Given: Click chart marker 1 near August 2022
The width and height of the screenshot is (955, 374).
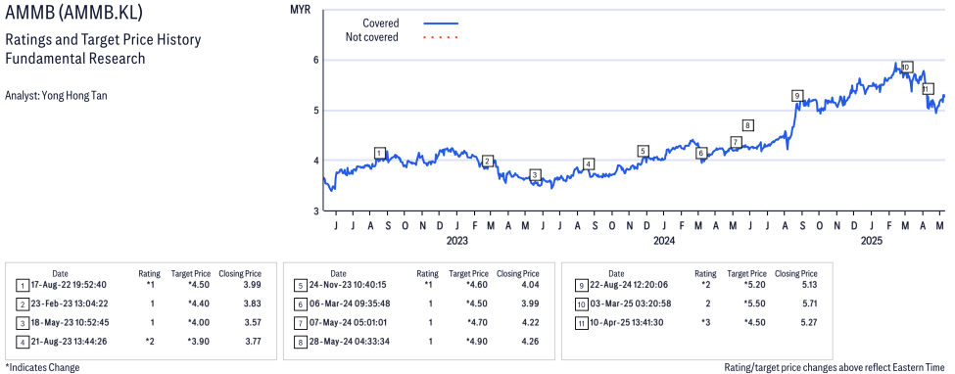Looking at the screenshot, I should pyautogui.click(x=380, y=153).
